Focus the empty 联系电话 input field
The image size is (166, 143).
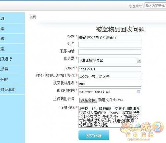[110, 52]
